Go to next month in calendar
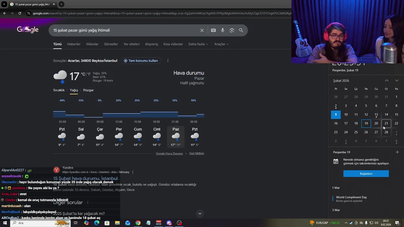Screen dimensions: 404x227 click(x=397, y=80)
